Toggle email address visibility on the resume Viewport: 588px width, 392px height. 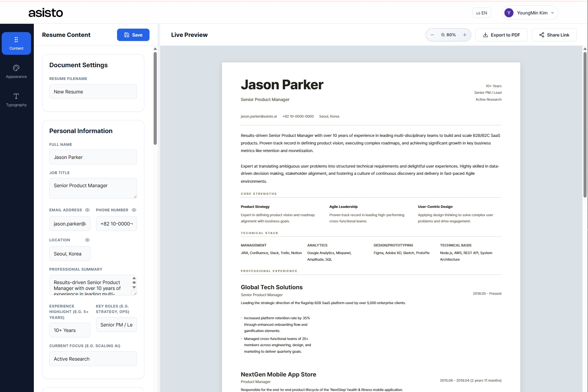[x=87, y=210]
